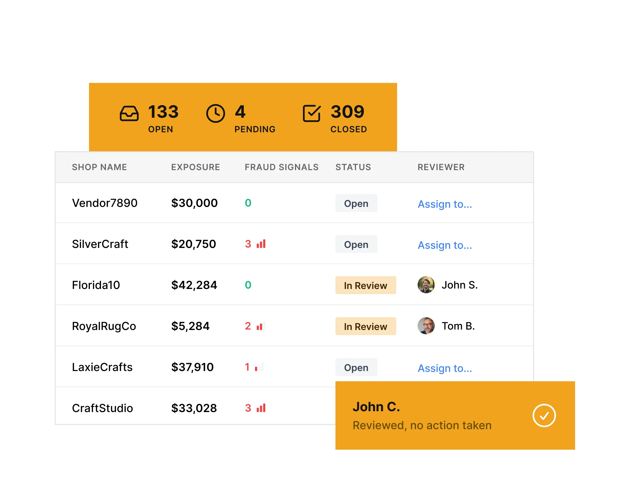
Task: Click the circled checkmark on John C. card
Action: (x=544, y=415)
